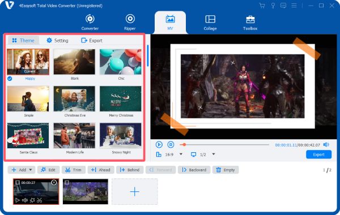Viewport: 340px width, 215px height.
Task: Remove first clip with X icon
Action: [54, 183]
